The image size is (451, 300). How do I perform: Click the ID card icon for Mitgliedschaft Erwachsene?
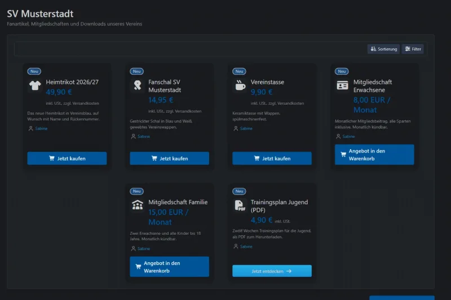pyautogui.click(x=342, y=86)
